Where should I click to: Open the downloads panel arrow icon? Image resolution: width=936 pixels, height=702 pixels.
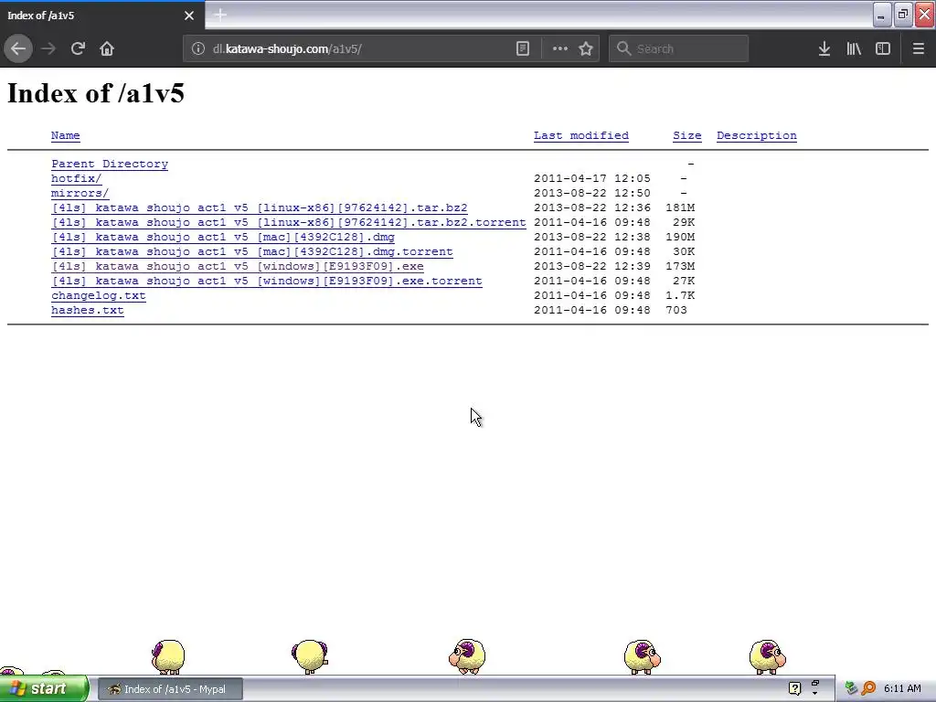coord(824,49)
